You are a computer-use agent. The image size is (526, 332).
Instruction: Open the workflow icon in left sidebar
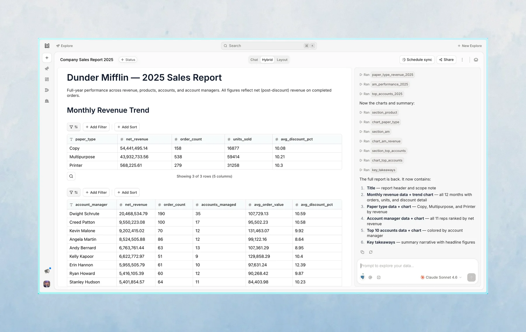[x=47, y=90]
